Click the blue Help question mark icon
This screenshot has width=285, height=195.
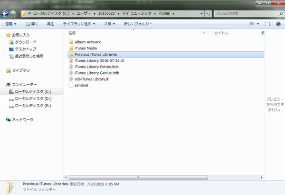(278, 24)
